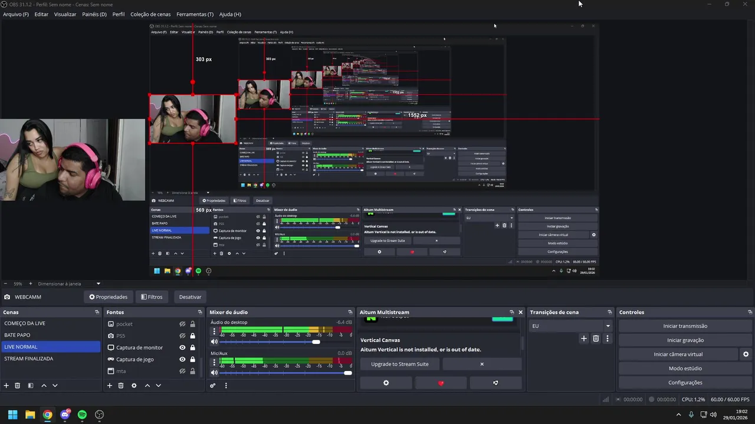Image resolution: width=755 pixels, height=424 pixels.
Task: Open the Arquivo menu
Action: 16,14
